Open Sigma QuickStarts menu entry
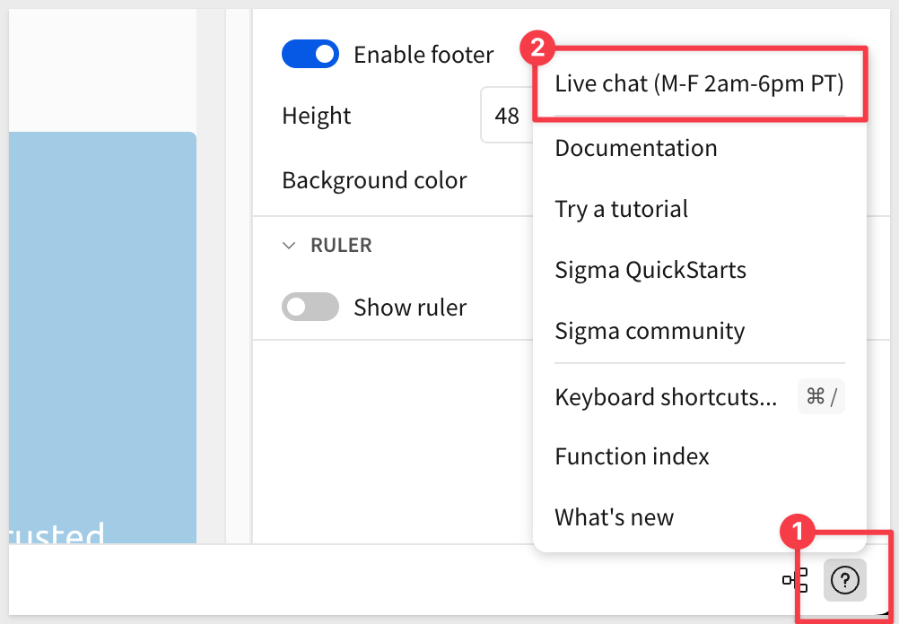 coord(650,270)
